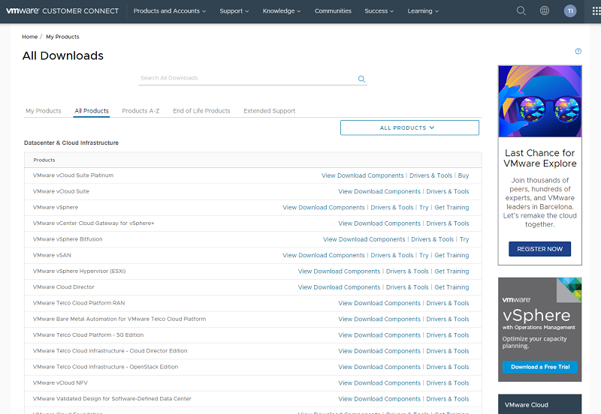
Task: Click the search icon in Search All Downloads
Action: (x=361, y=79)
